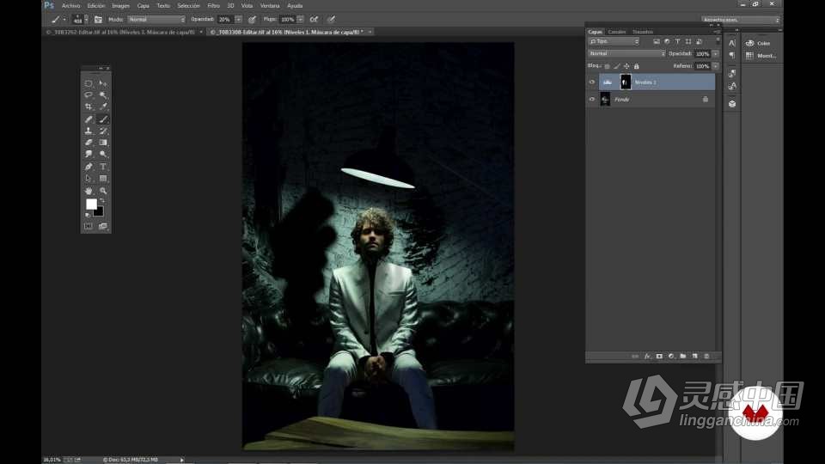The height and width of the screenshot is (464, 825).
Task: Open the Flujo 100% slider dropdown
Action: pos(301,20)
